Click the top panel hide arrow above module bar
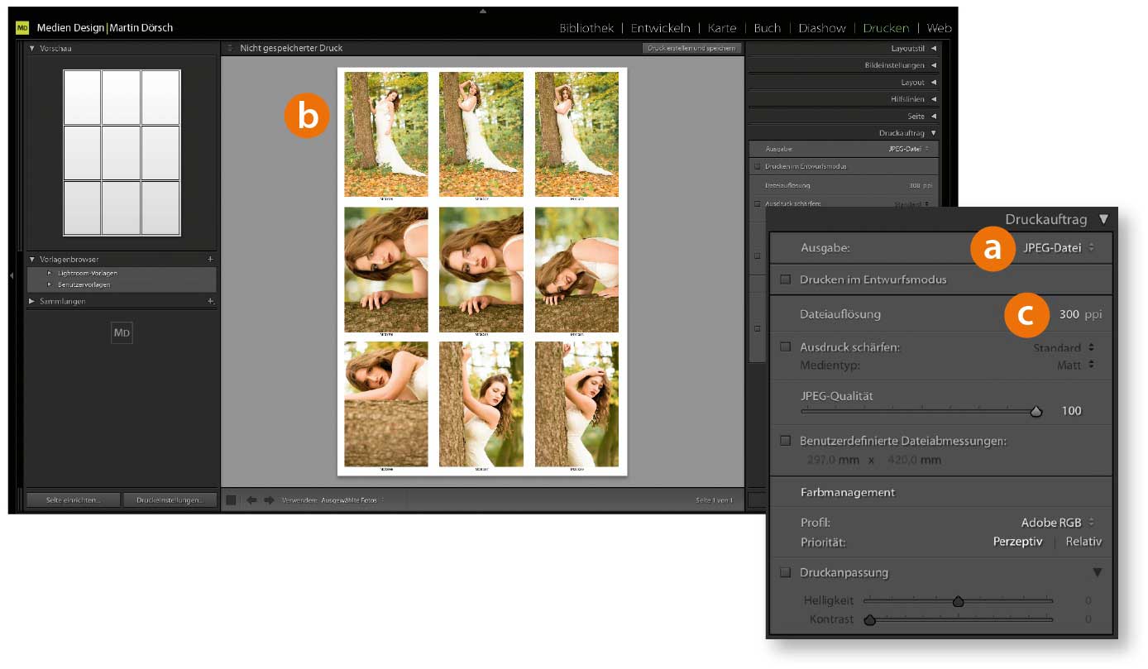 (483, 11)
